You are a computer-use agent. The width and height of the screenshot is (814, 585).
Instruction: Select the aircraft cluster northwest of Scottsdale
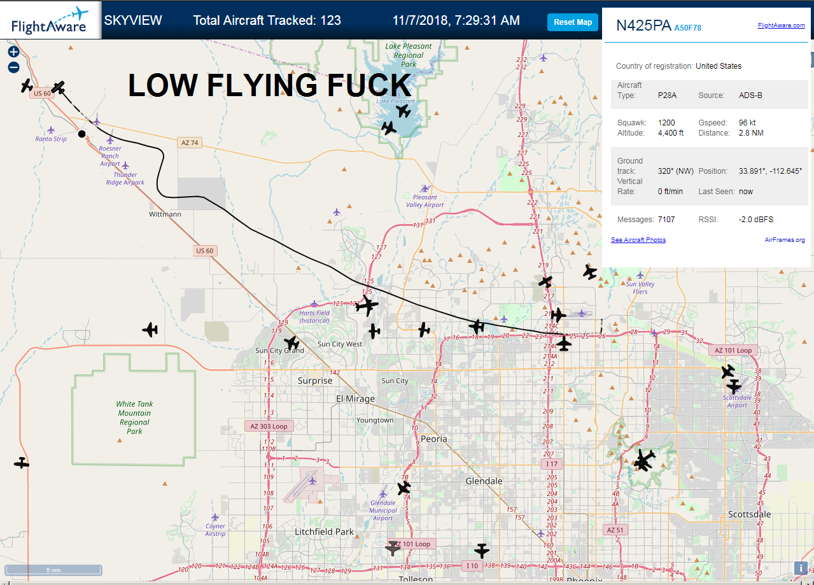point(644,460)
